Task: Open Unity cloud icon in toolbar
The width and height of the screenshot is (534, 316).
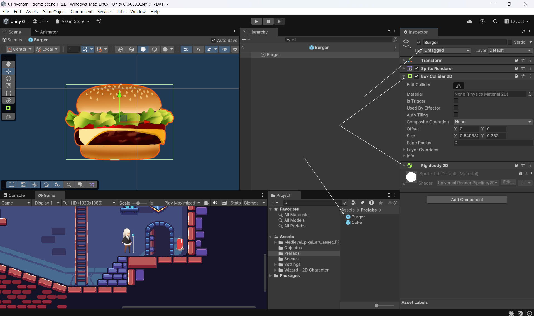Action: pos(470,21)
